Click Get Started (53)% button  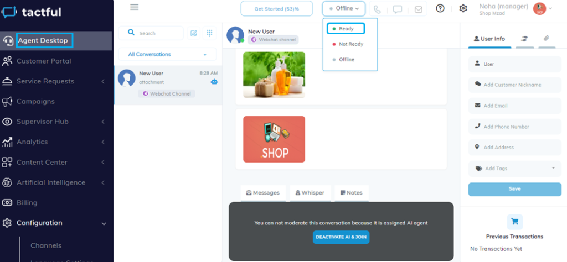tap(277, 9)
